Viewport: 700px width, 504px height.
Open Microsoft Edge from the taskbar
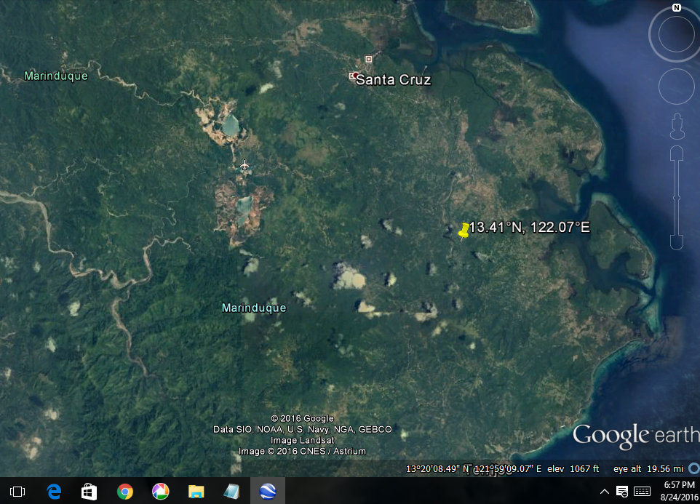coord(54,492)
